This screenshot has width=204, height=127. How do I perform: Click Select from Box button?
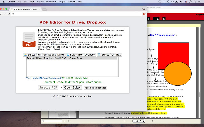[109, 55]
